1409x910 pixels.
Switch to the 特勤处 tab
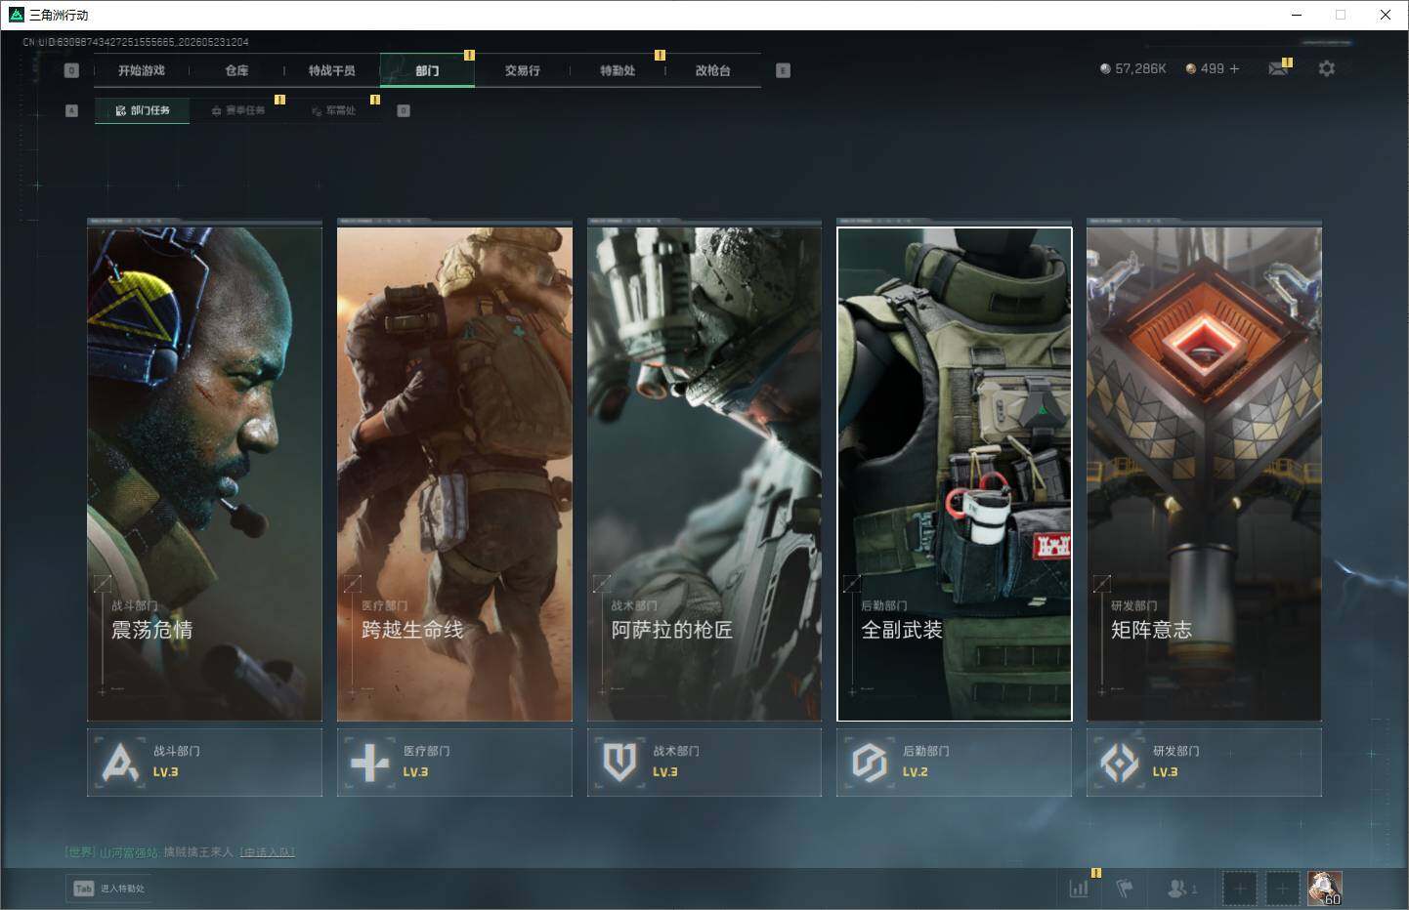pos(618,70)
